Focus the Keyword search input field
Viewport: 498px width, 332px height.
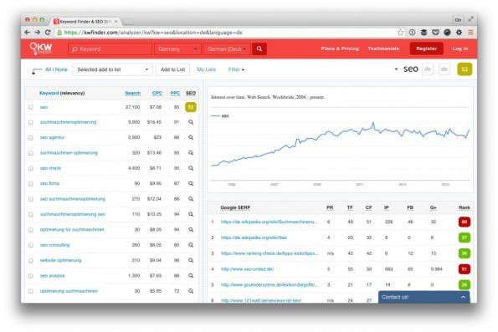point(110,49)
